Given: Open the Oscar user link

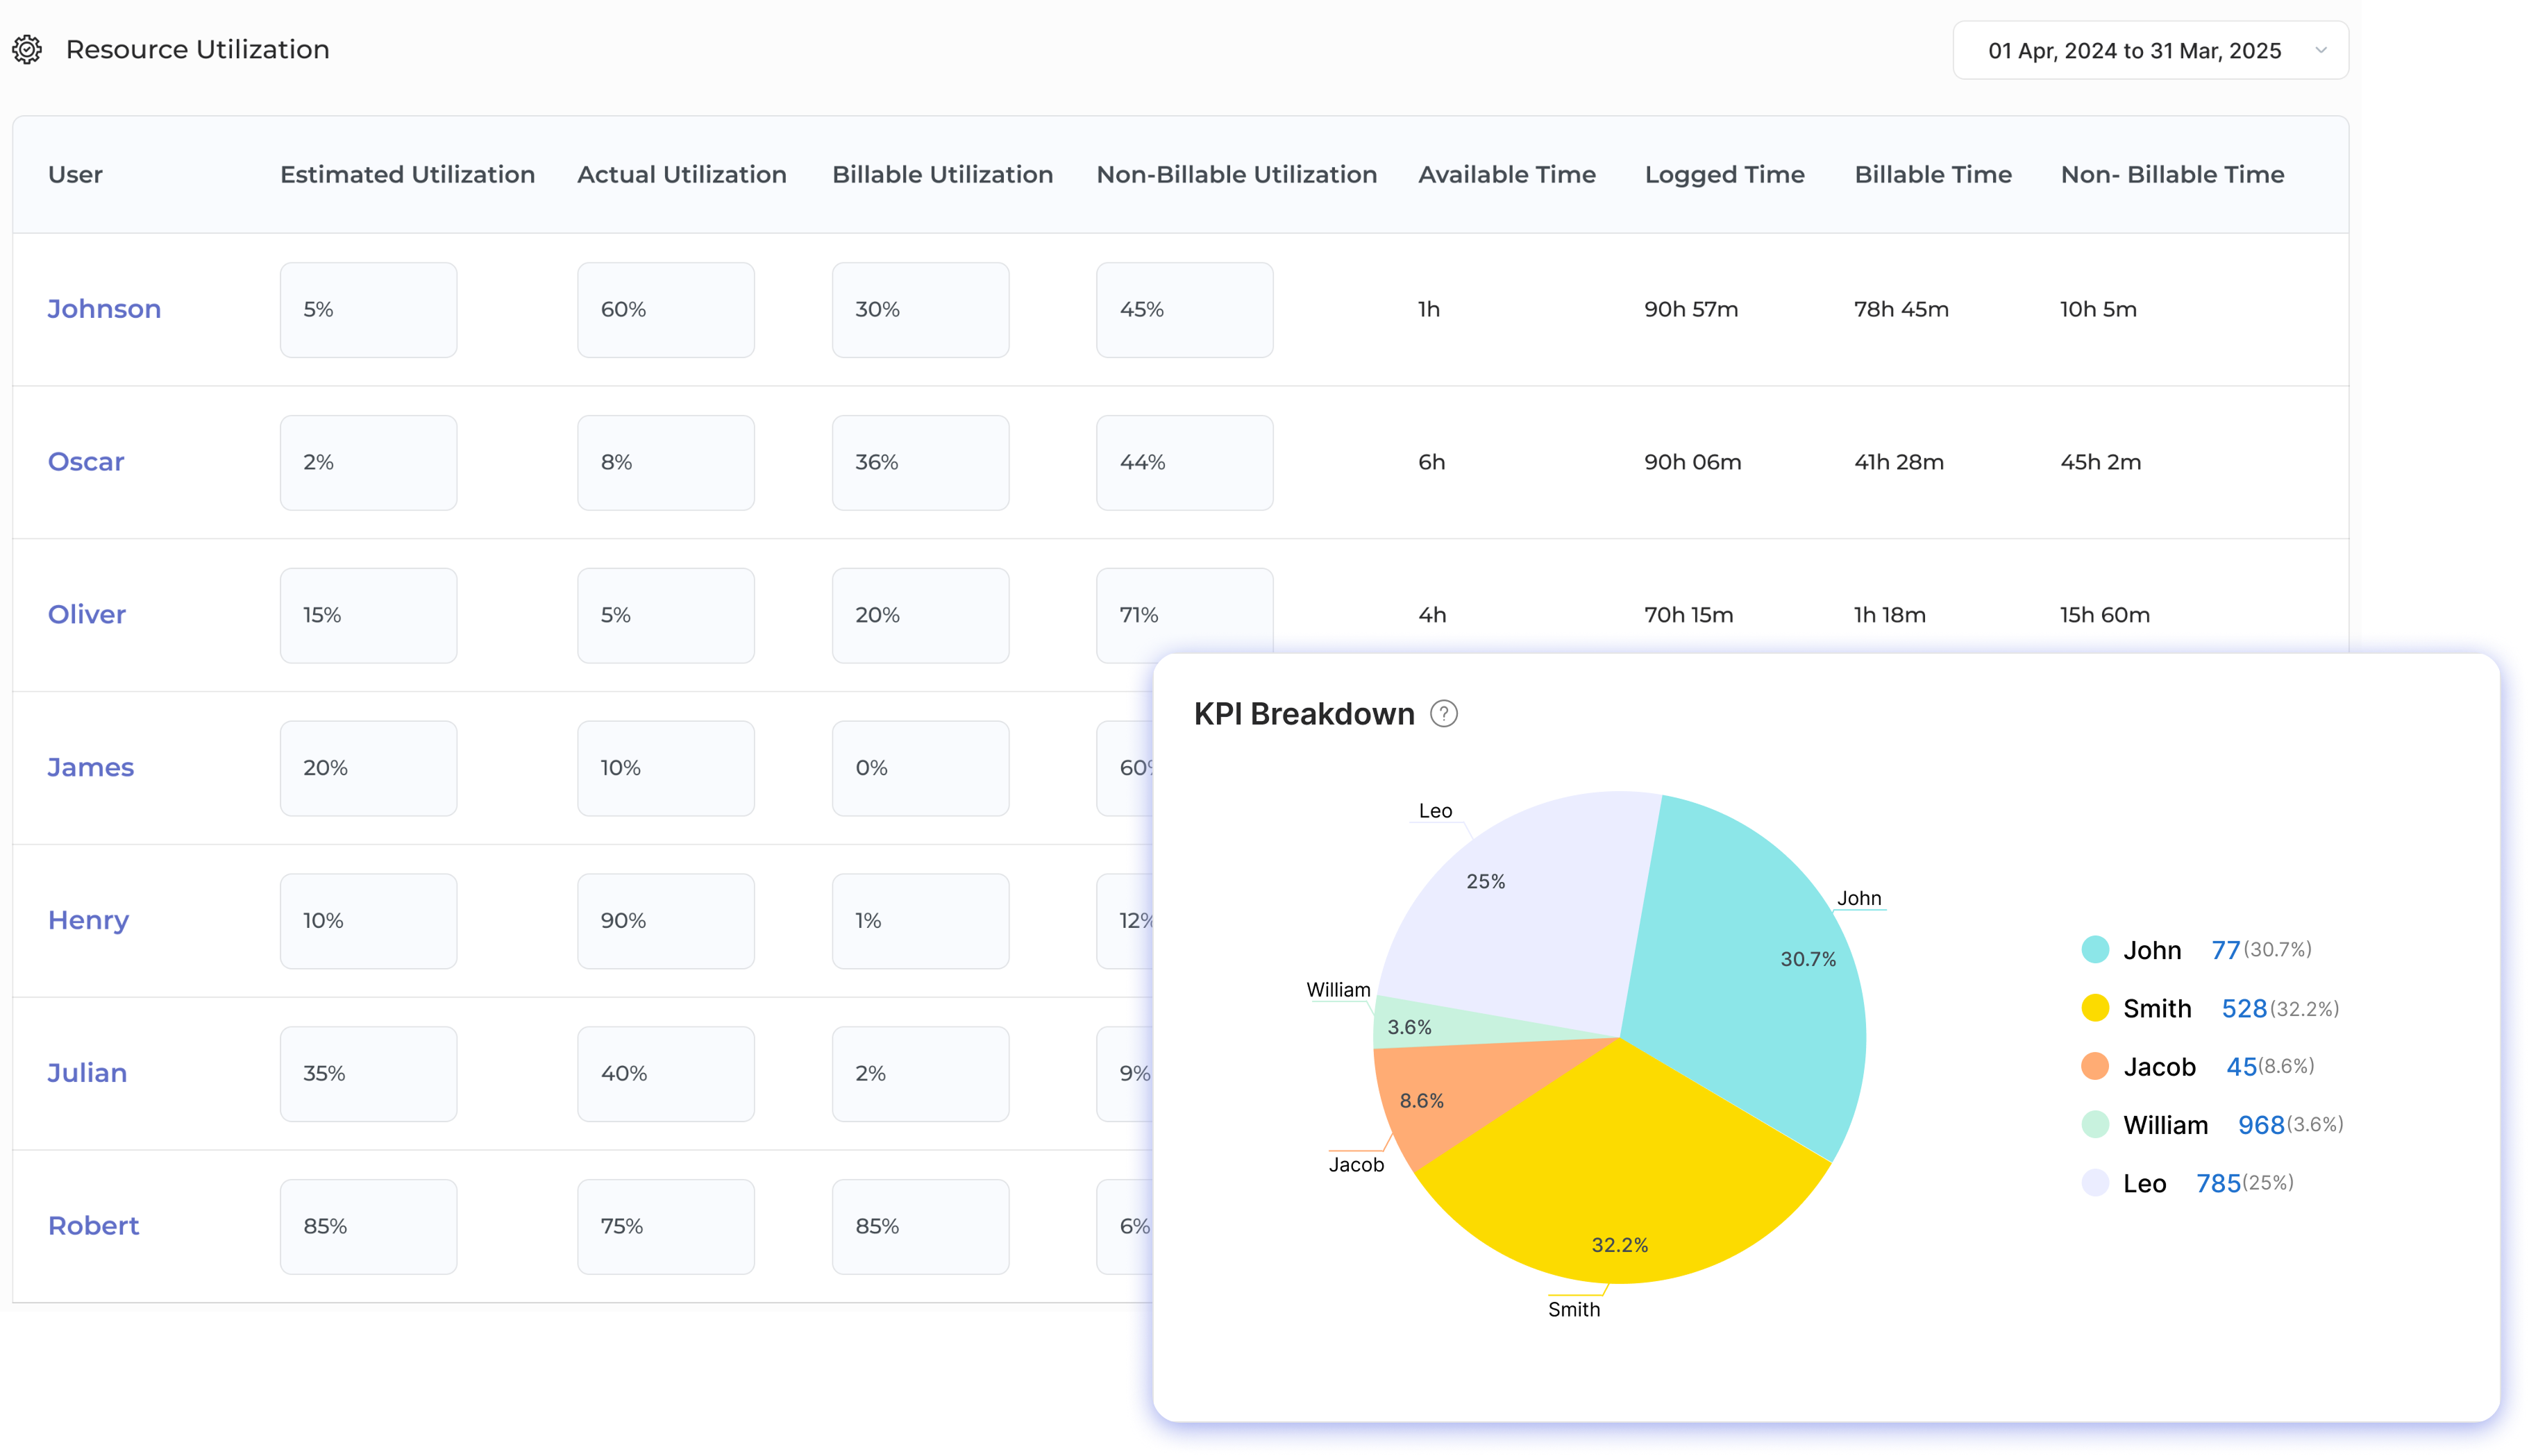Looking at the screenshot, I should pyautogui.click(x=86, y=462).
